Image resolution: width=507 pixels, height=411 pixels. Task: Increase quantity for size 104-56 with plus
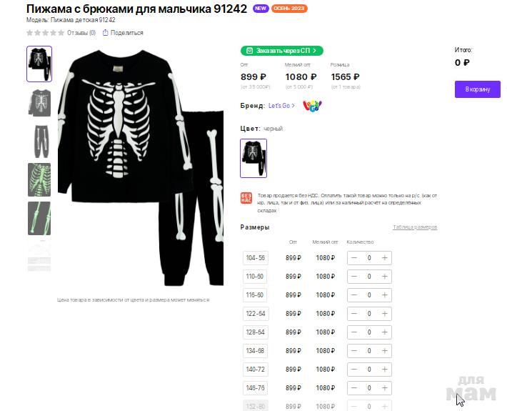click(384, 258)
